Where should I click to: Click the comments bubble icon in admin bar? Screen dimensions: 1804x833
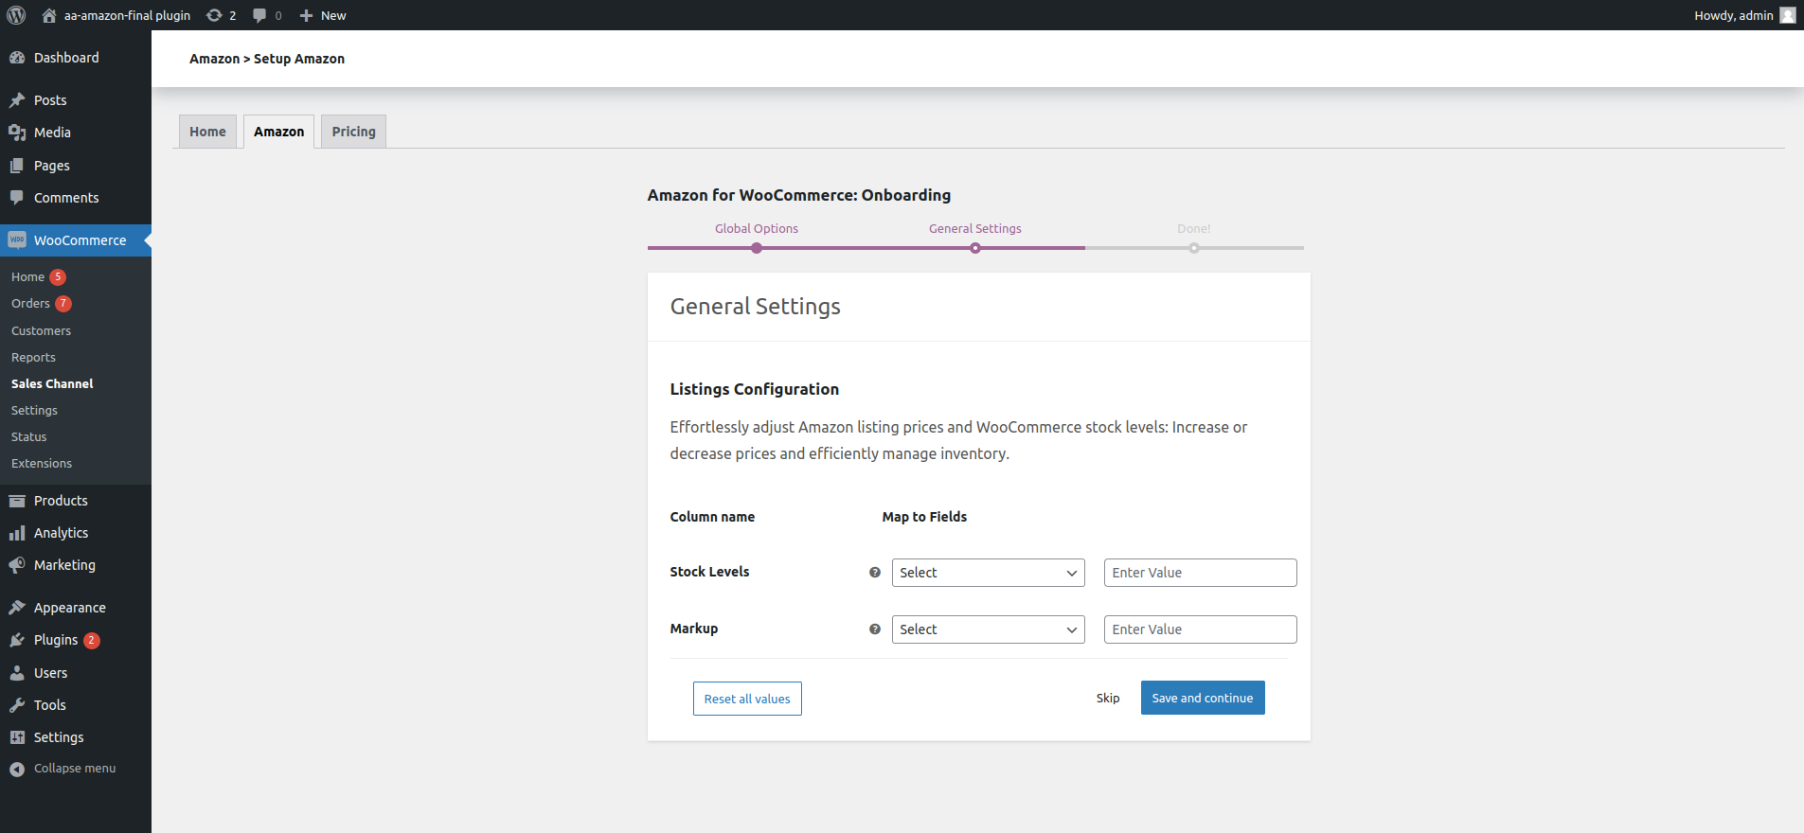[x=259, y=15]
